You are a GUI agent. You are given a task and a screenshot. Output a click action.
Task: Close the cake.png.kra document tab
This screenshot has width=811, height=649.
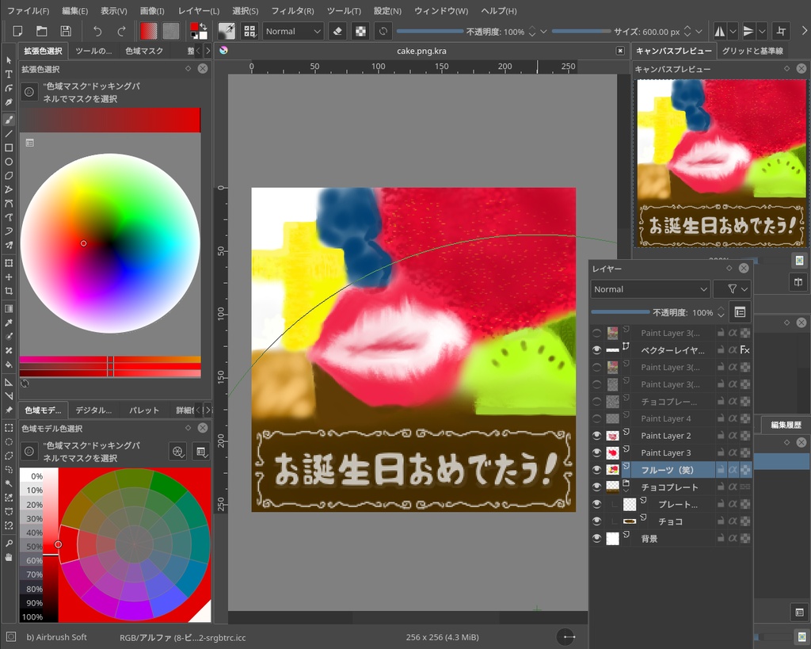620,51
